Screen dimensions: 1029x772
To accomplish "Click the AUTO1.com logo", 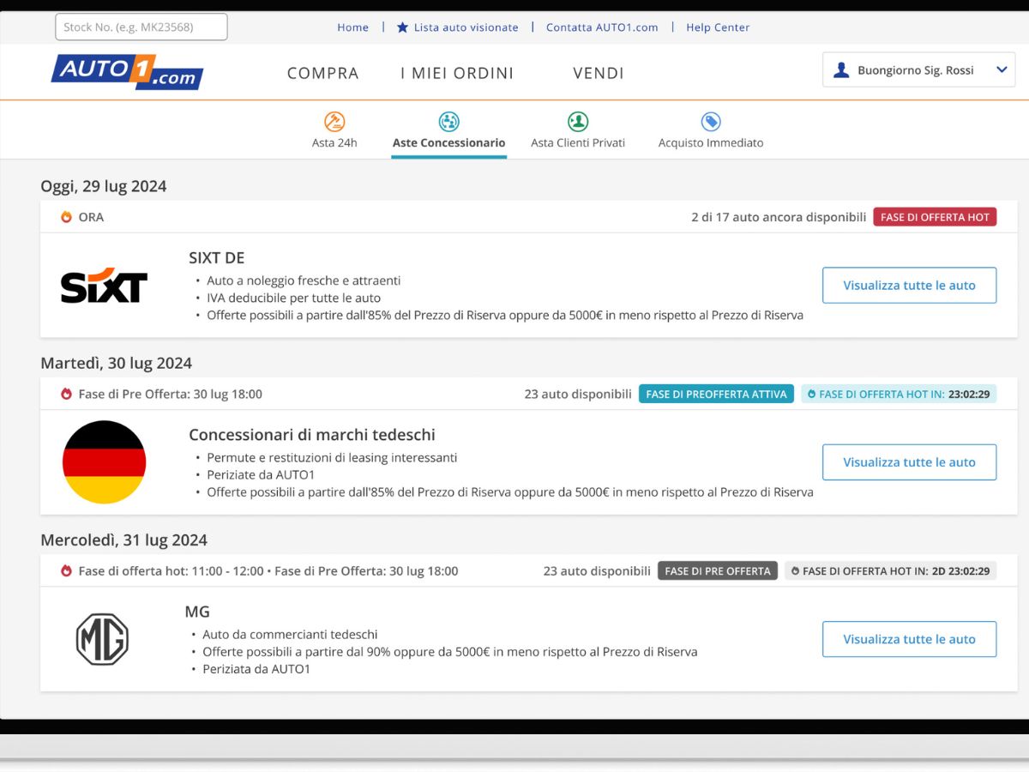I will click(127, 72).
